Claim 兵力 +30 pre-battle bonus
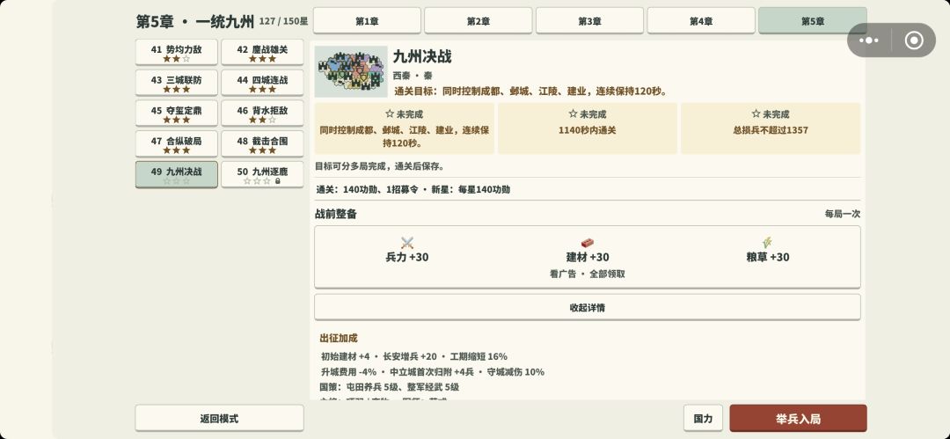The height and width of the screenshot is (439, 950). pyautogui.click(x=407, y=257)
